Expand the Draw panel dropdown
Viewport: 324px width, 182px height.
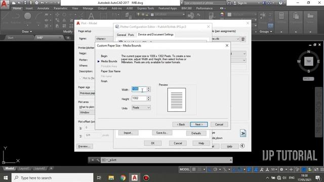(x=27, y=31)
